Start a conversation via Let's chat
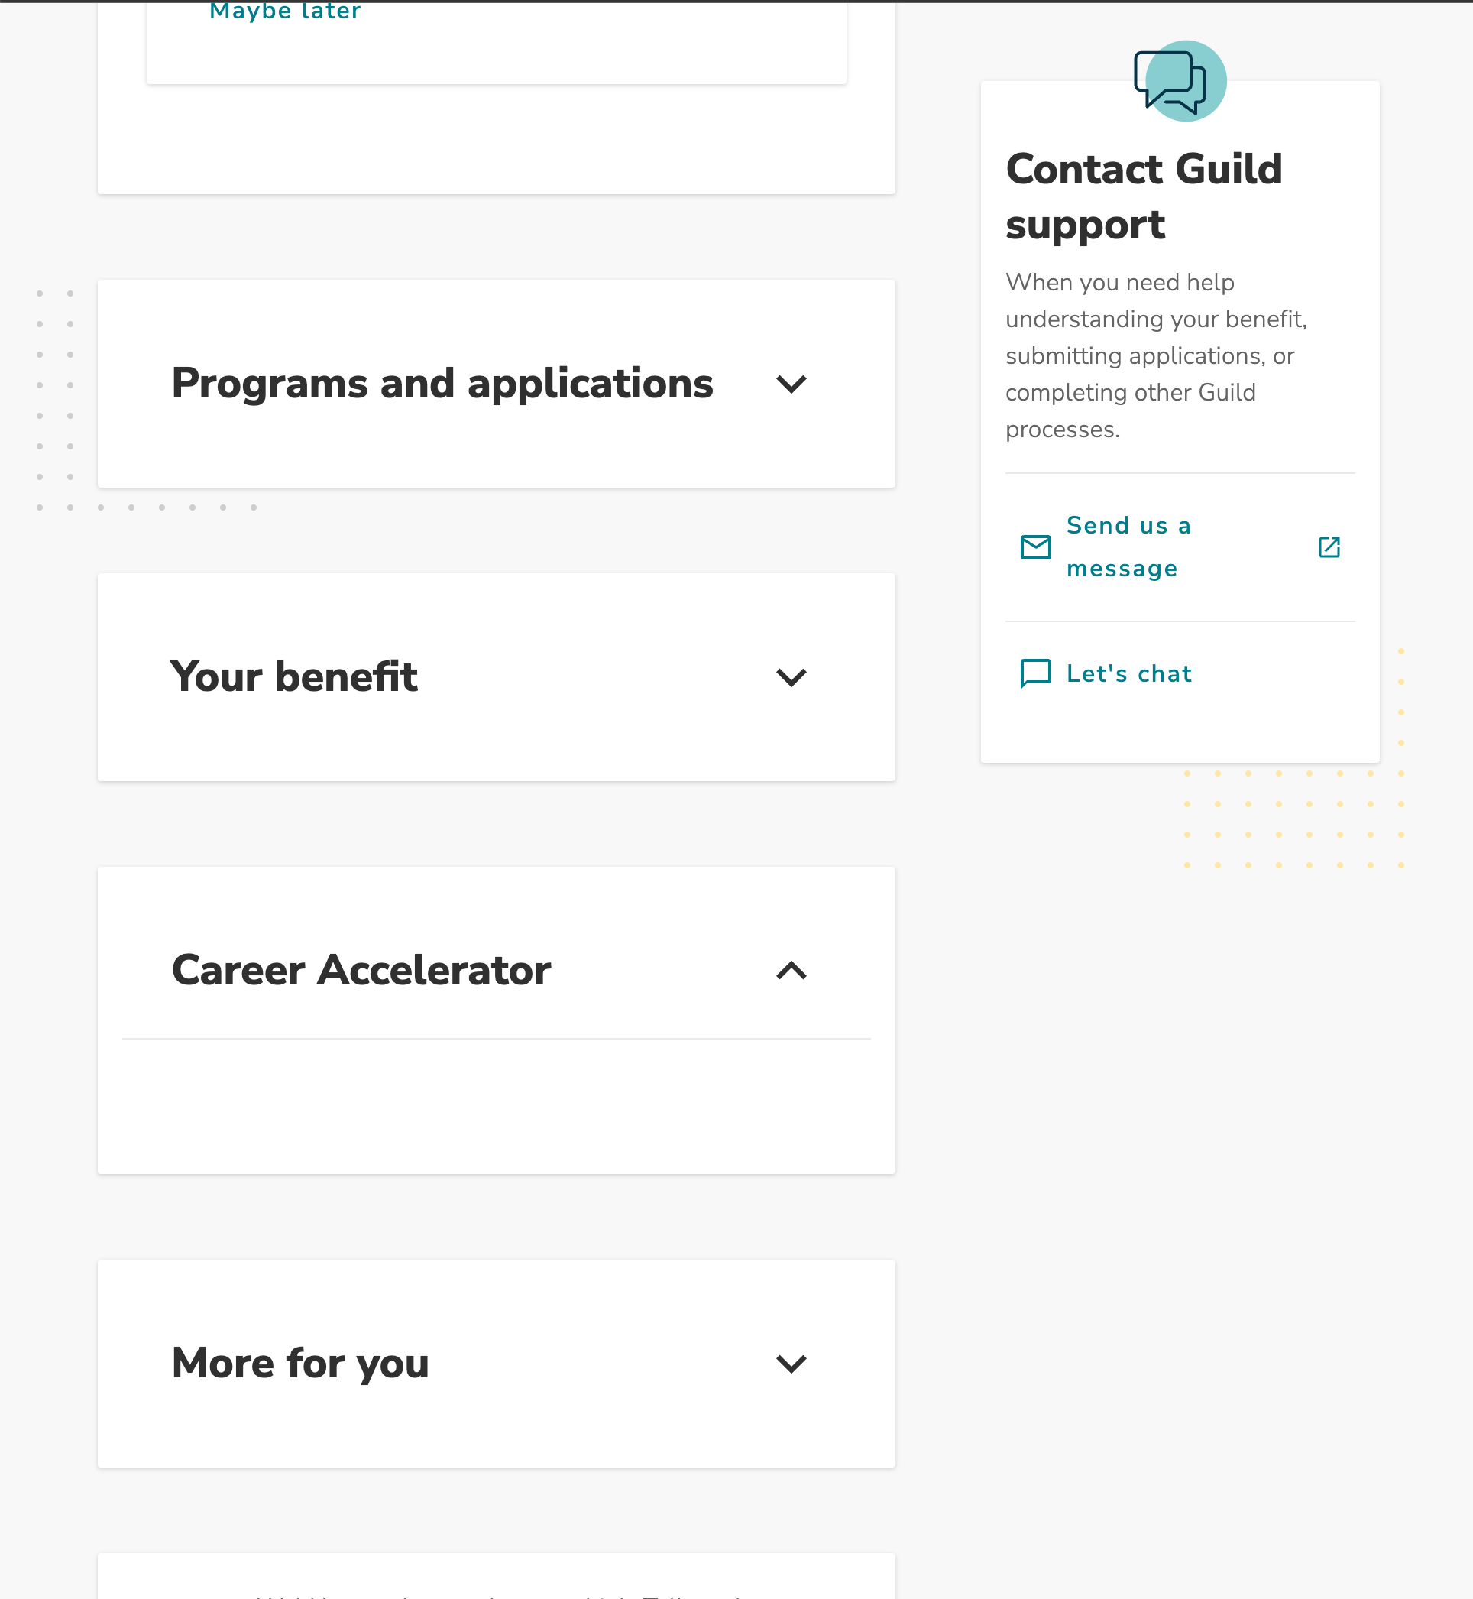The height and width of the screenshot is (1599, 1473). pyautogui.click(x=1128, y=674)
